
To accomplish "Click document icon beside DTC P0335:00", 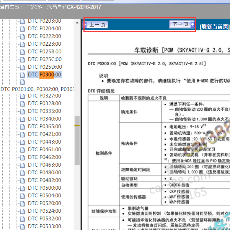I will (23, 111).
